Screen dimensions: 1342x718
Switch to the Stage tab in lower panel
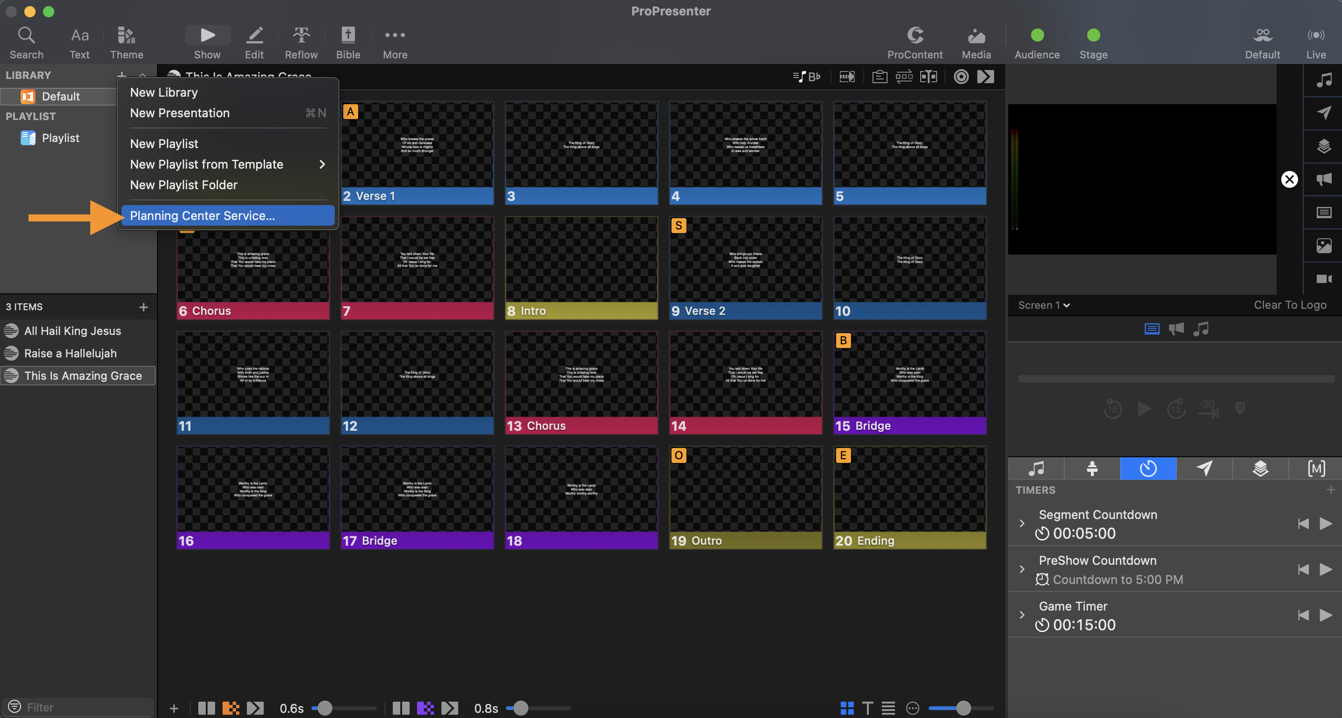pyautogui.click(x=1092, y=468)
